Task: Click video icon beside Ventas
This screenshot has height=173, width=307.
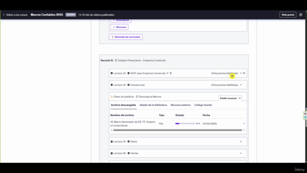Action: tap(129, 153)
